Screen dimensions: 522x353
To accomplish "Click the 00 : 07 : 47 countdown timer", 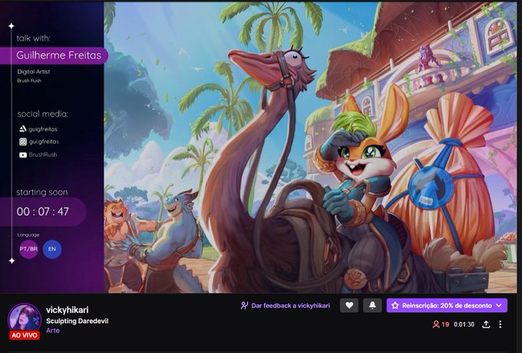I will (x=43, y=212).
